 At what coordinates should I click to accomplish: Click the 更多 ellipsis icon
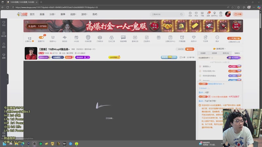217,39
